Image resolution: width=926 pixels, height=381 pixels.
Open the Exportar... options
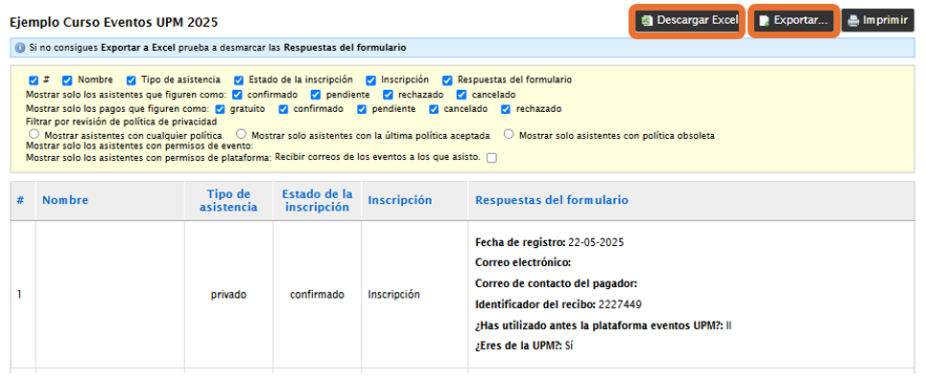click(x=794, y=21)
